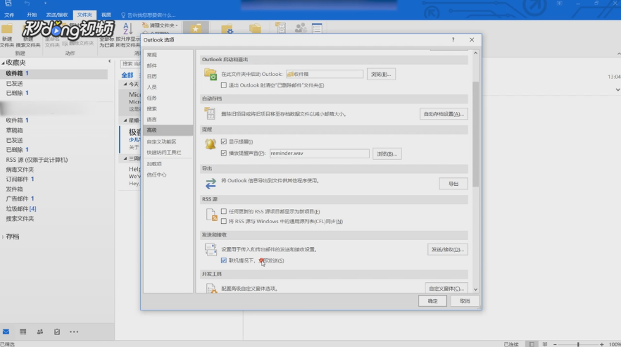Select Junk Email (垃圾邮件) folder
Screen dimensions: 621x347
21,209
